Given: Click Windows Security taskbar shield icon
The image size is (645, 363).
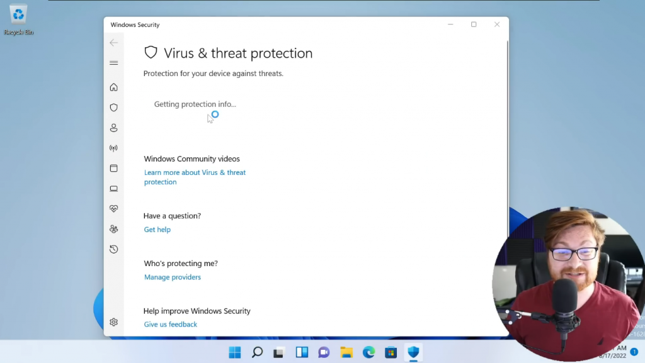Looking at the screenshot, I should (x=413, y=352).
